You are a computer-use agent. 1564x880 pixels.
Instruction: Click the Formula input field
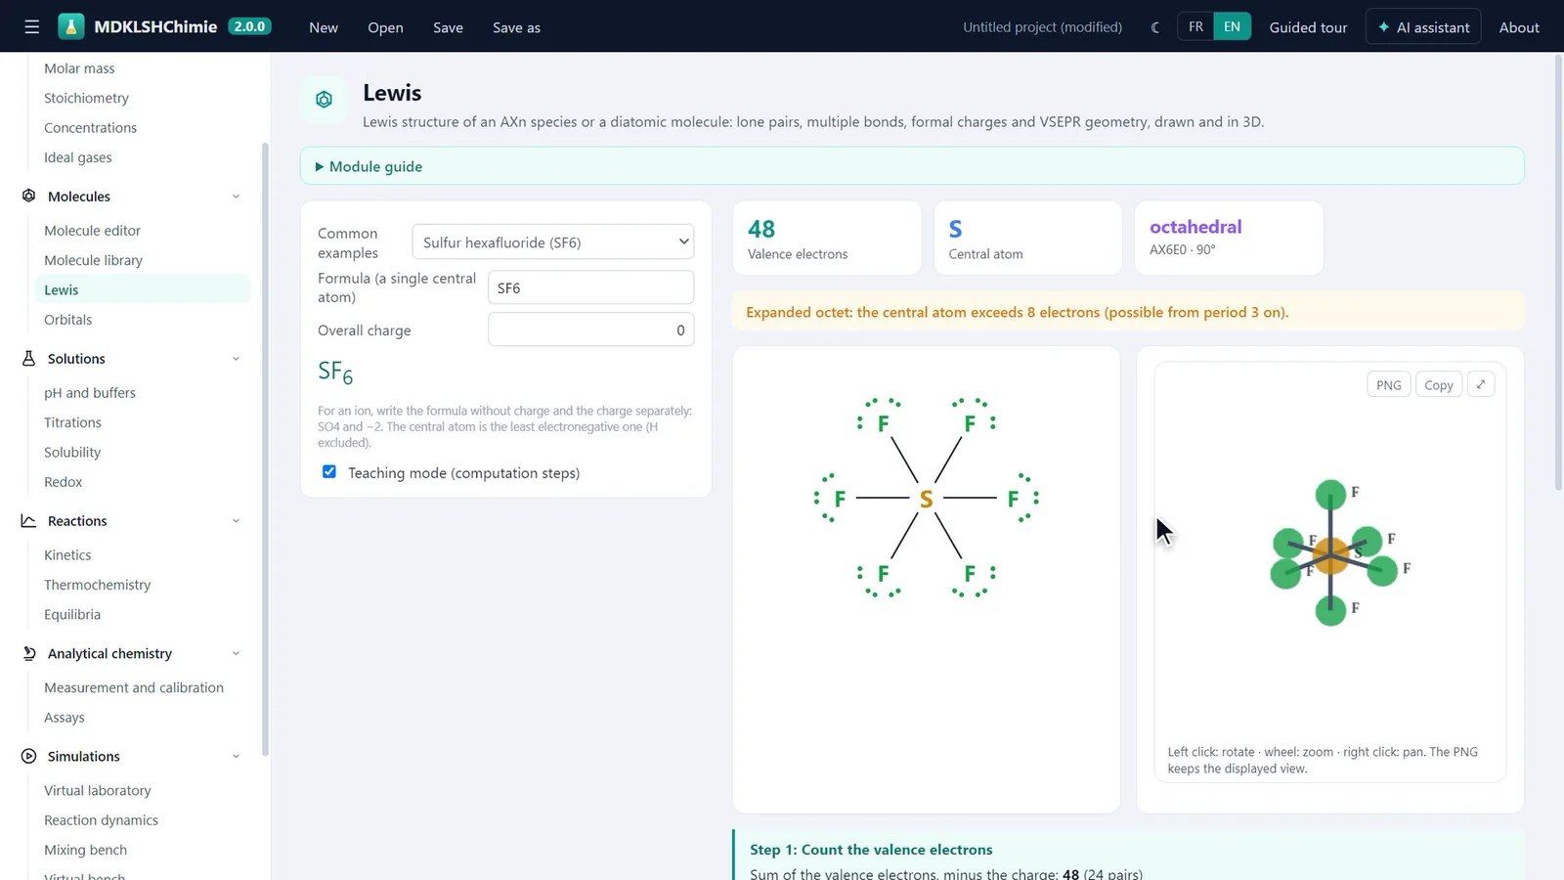point(590,287)
